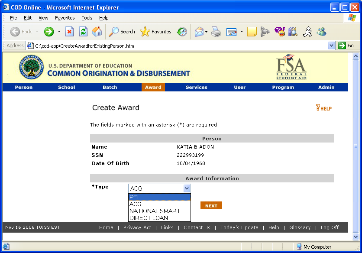Follow the Privacy Act footer link
The image size is (362, 253).
[x=137, y=227]
